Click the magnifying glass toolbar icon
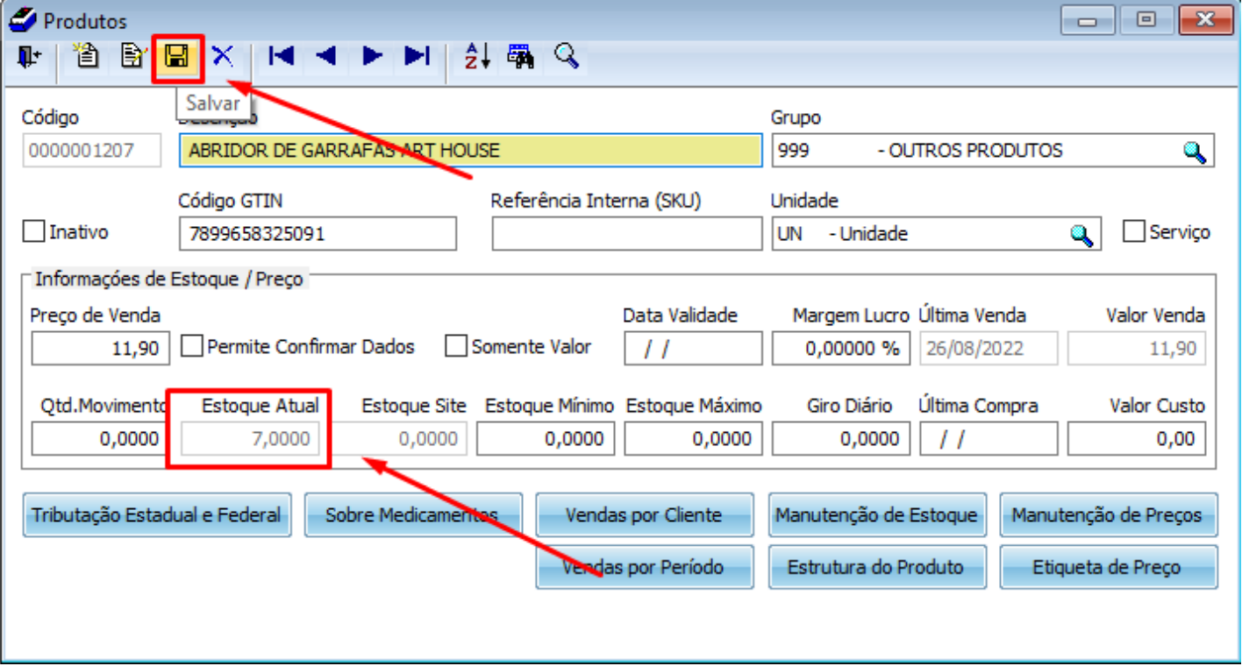Screen dimensions: 1242x666 tap(567, 57)
